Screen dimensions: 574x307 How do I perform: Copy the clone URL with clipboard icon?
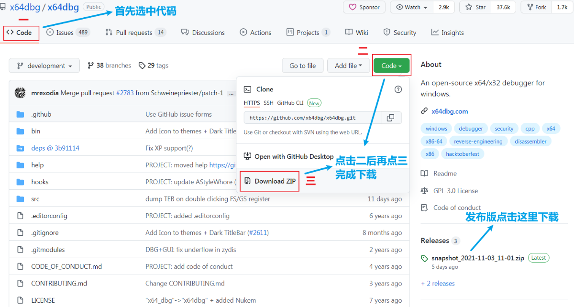point(391,118)
